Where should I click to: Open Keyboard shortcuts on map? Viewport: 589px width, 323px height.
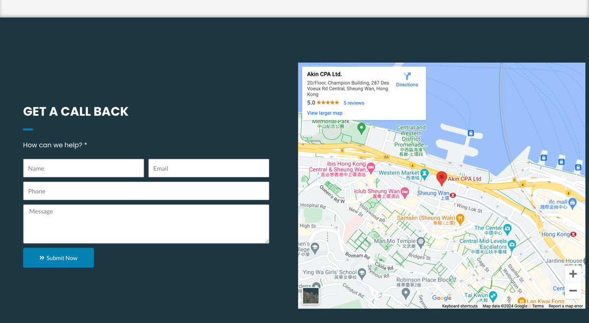click(460, 306)
